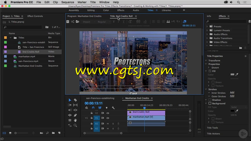Select the Selection arrow tool
The width and height of the screenshot is (251, 141).
pyautogui.click(x=70, y=100)
